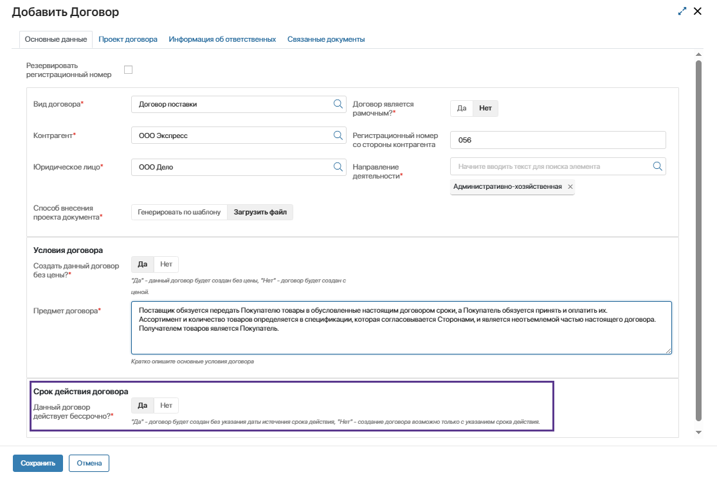Close the Добавить Договор dialog
This screenshot has height=479, width=717.
698,12
